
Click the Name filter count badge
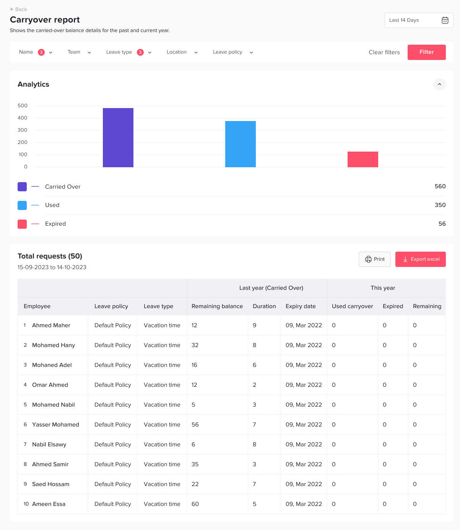(x=41, y=52)
